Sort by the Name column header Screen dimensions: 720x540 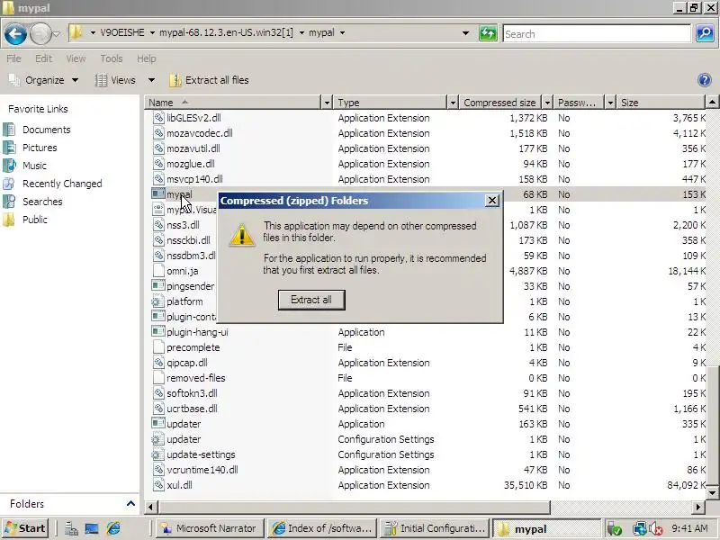click(233, 103)
